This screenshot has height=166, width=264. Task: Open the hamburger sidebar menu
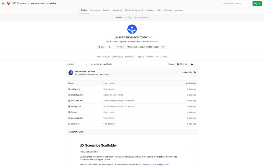3,4
